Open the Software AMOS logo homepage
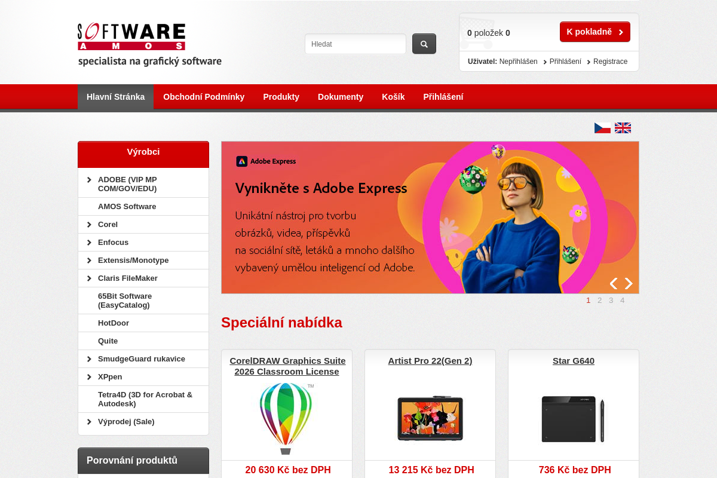 pos(149,44)
